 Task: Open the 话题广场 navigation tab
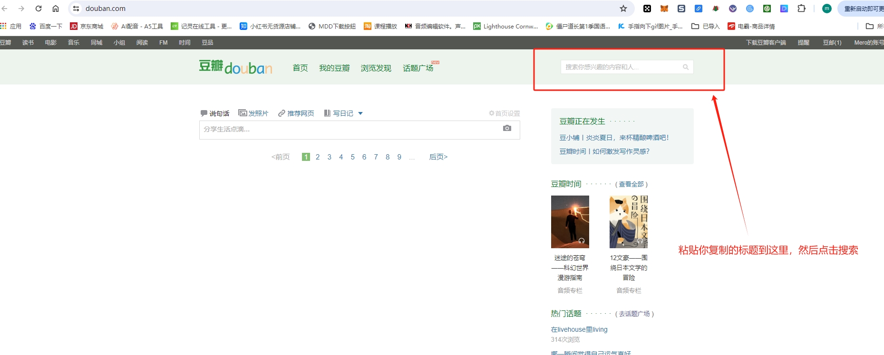(418, 68)
